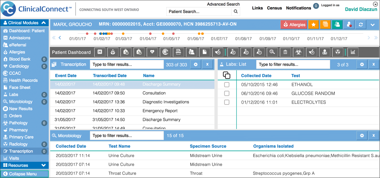Viewport: 380px width, 178px height.
Task: Open eReferral module in sidebar
Action: (24, 45)
